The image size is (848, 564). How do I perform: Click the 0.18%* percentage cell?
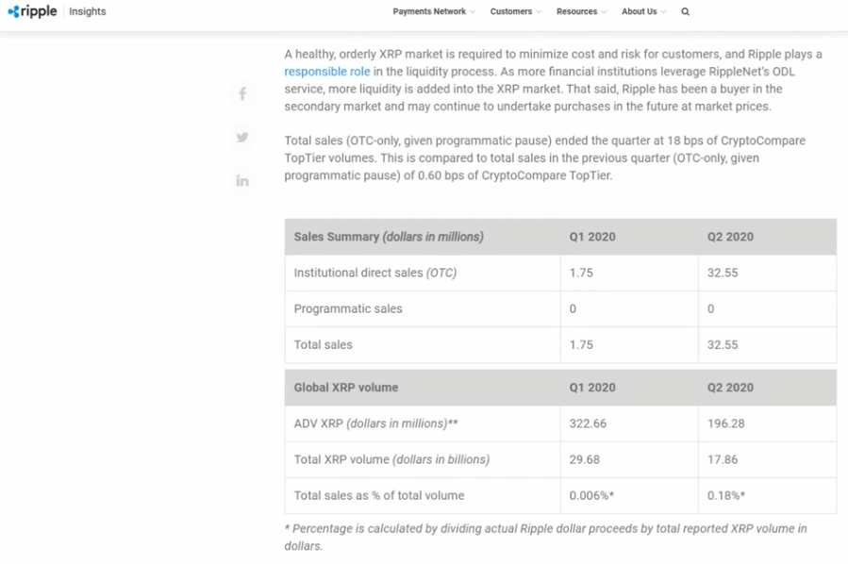727,495
